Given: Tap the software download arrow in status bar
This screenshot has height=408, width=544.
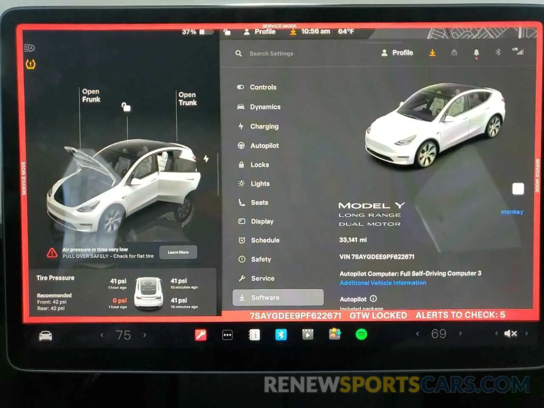Looking at the screenshot, I should pyautogui.click(x=293, y=32).
